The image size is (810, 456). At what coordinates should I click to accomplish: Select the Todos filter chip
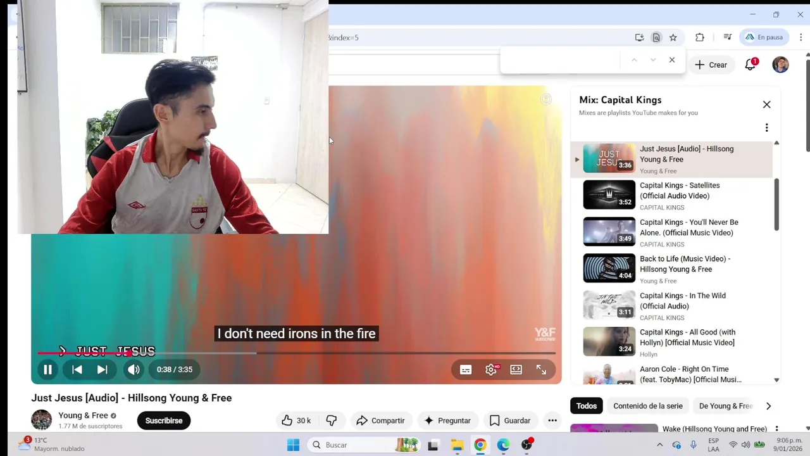click(586, 406)
